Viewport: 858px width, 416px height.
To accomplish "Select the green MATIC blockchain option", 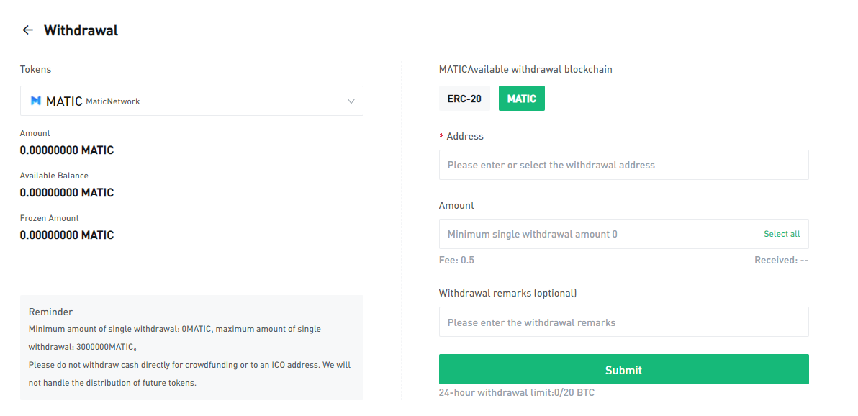I will click(x=521, y=99).
